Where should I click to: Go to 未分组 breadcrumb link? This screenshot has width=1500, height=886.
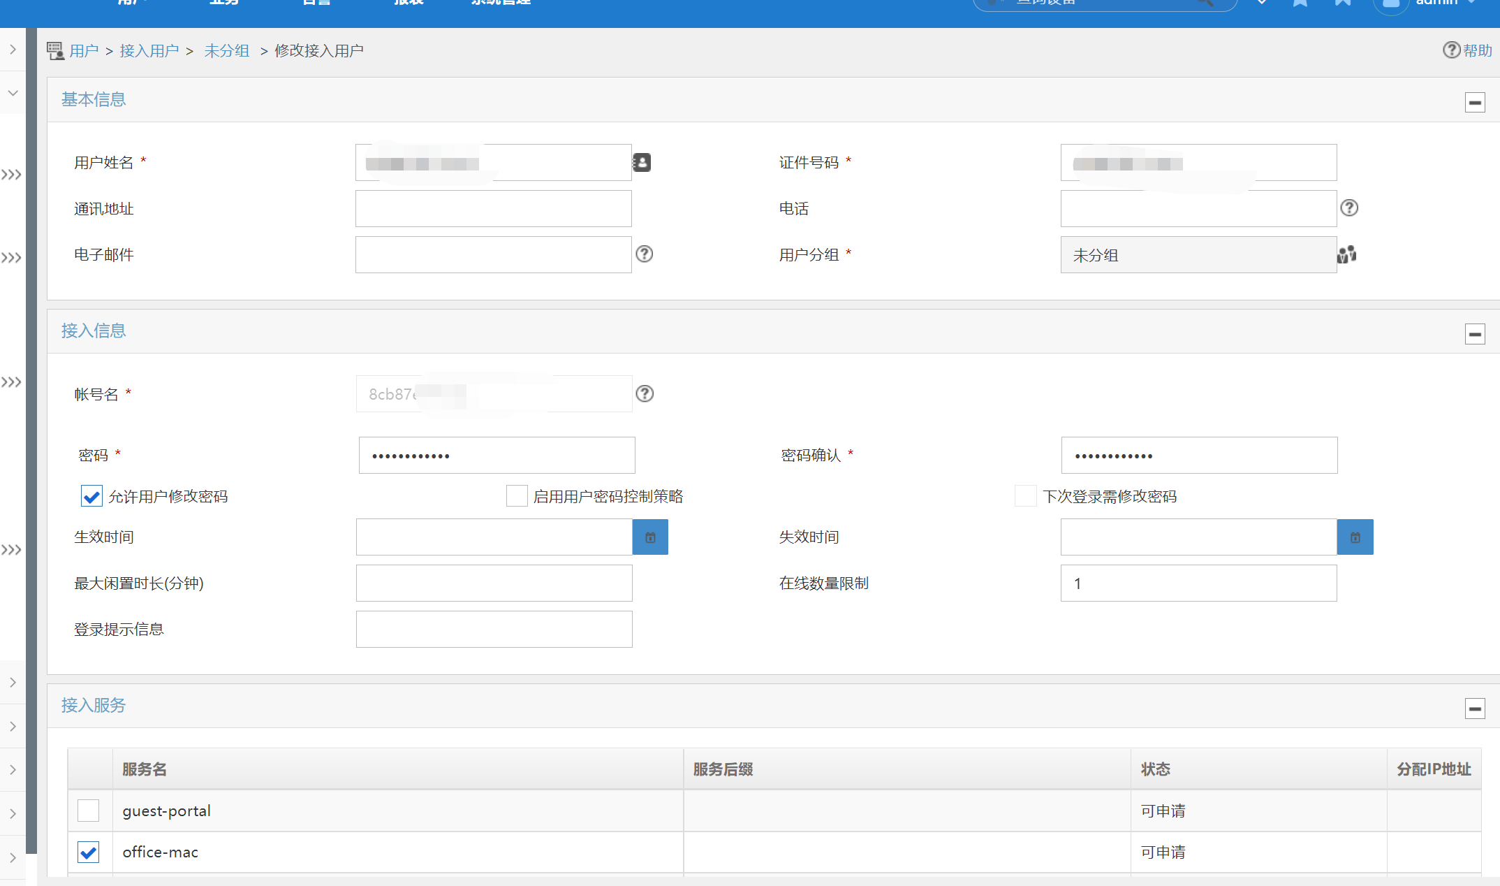pyautogui.click(x=226, y=51)
